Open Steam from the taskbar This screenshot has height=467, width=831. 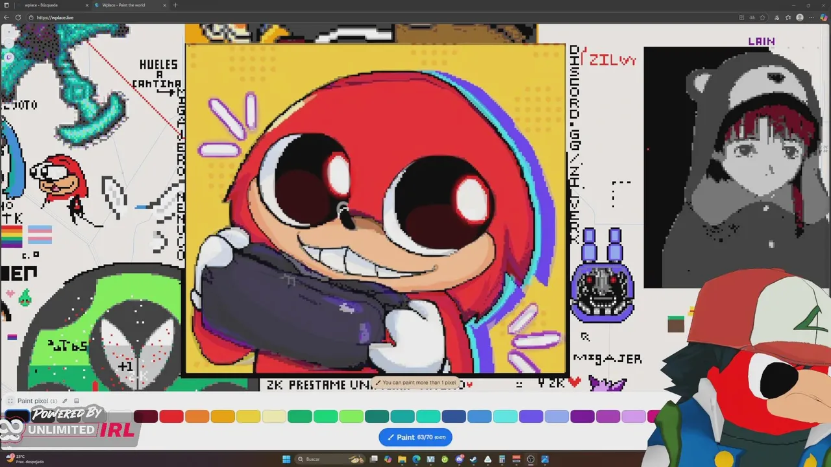(473, 459)
